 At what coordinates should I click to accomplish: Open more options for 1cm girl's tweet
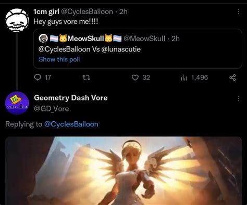click(239, 11)
